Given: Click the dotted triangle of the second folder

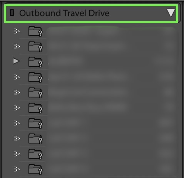Looking at the screenshot, I should (17, 46).
